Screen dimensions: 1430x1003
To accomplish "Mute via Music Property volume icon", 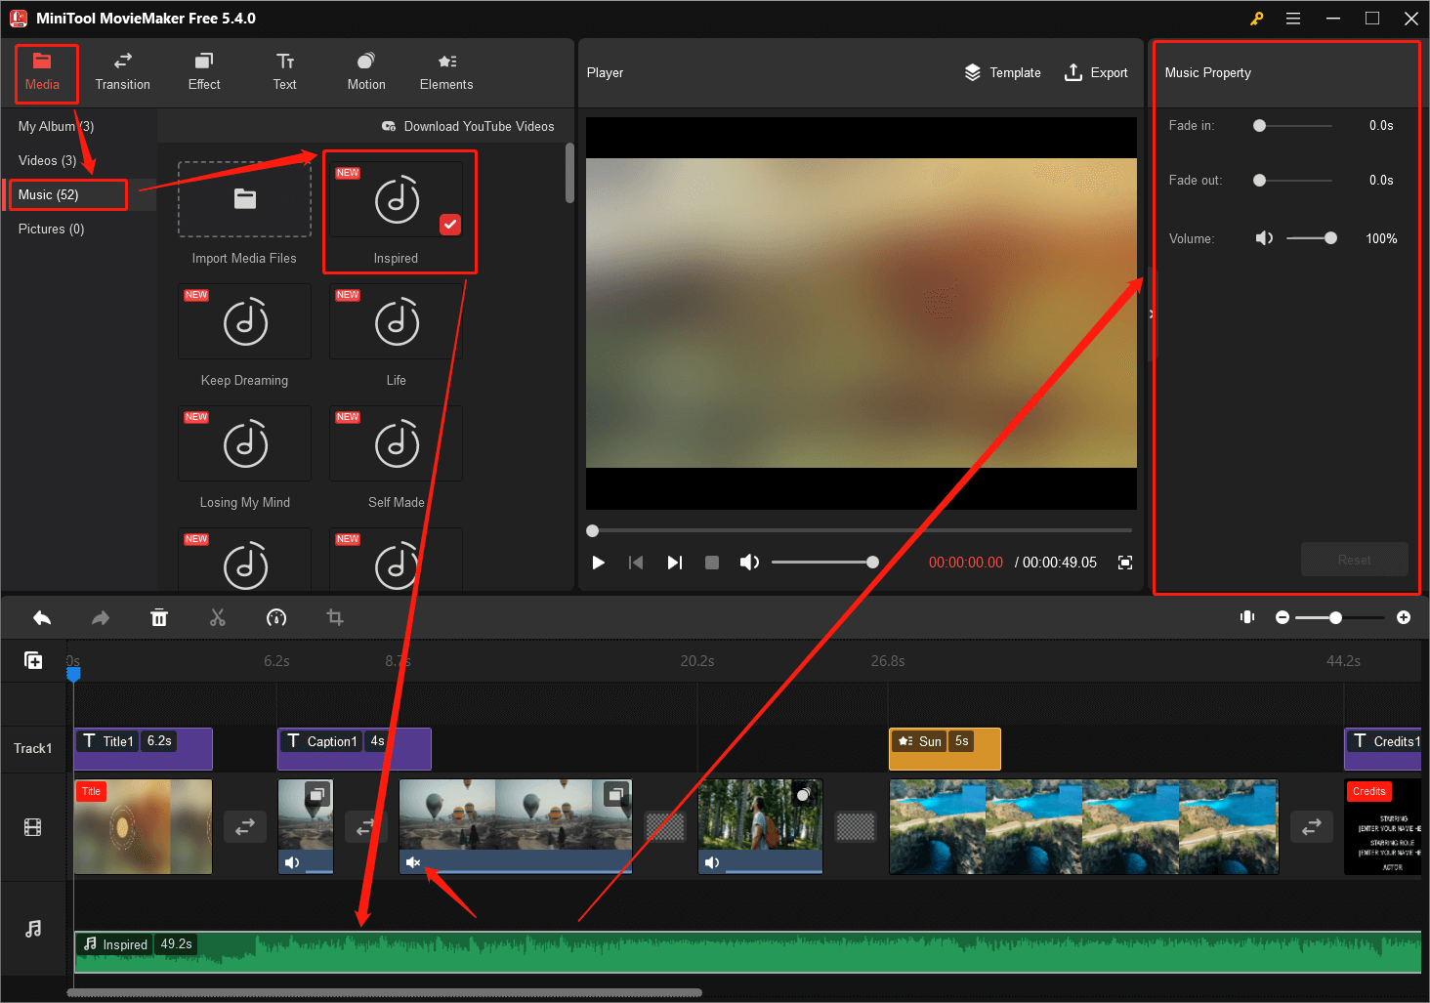I will coord(1264,238).
